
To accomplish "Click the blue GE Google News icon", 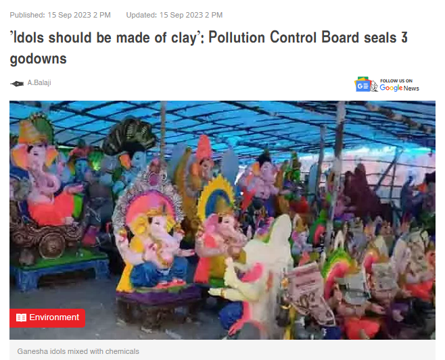I will click(362, 84).
